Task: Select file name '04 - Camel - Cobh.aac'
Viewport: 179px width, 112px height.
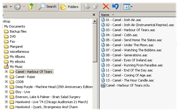Action: coord(122,35)
